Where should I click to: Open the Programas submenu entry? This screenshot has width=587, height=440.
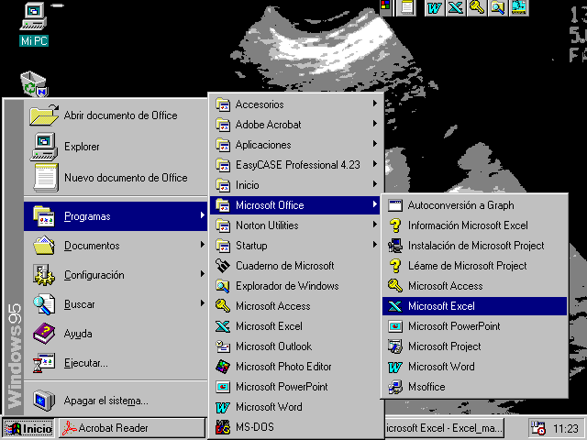(x=116, y=216)
